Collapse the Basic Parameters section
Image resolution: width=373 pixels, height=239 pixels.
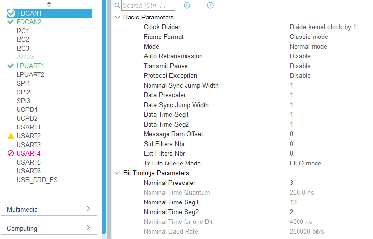tap(117, 17)
